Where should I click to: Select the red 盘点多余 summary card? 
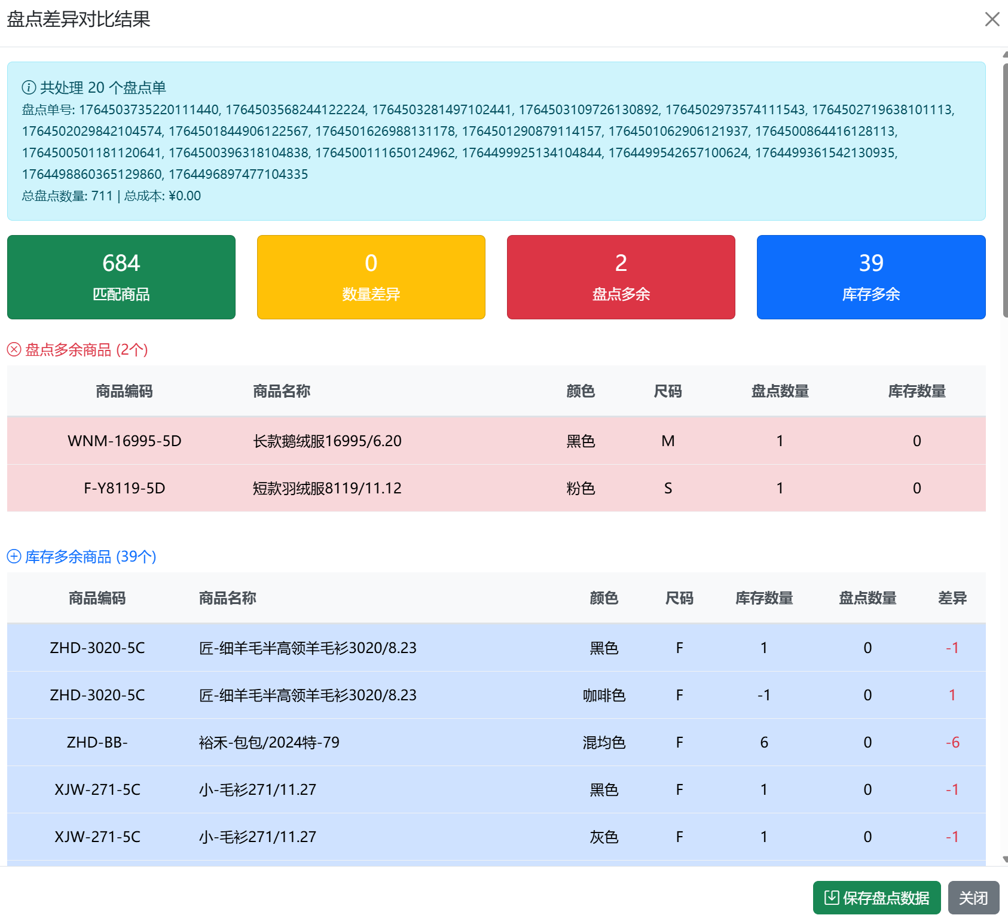pyautogui.click(x=620, y=277)
